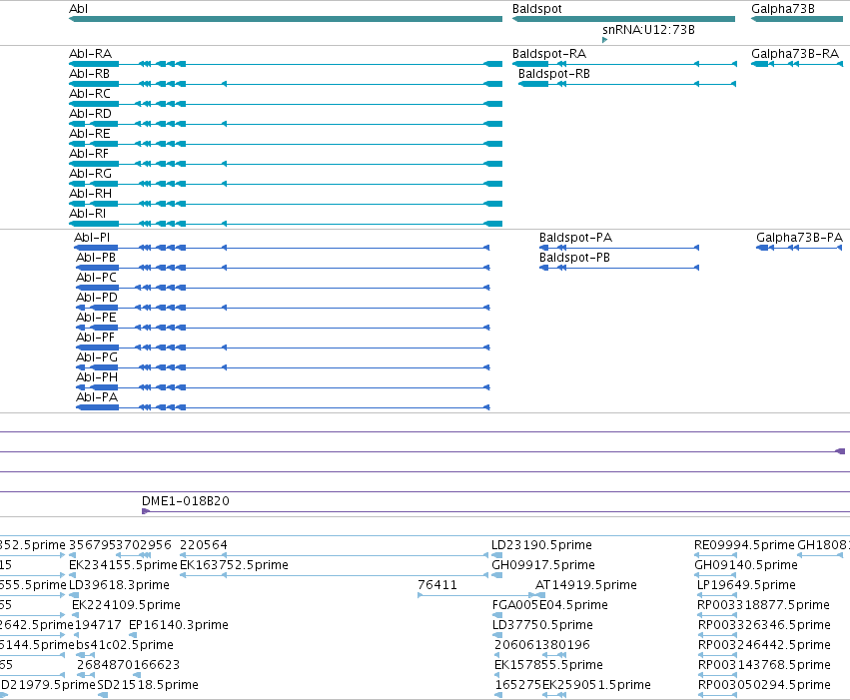Open the EK163752.5prime EST label

pos(234,565)
